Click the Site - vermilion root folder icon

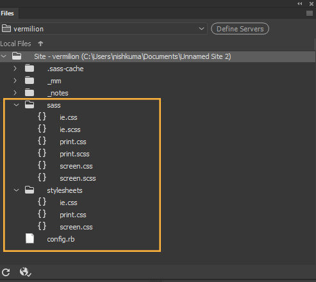[x=17, y=56]
